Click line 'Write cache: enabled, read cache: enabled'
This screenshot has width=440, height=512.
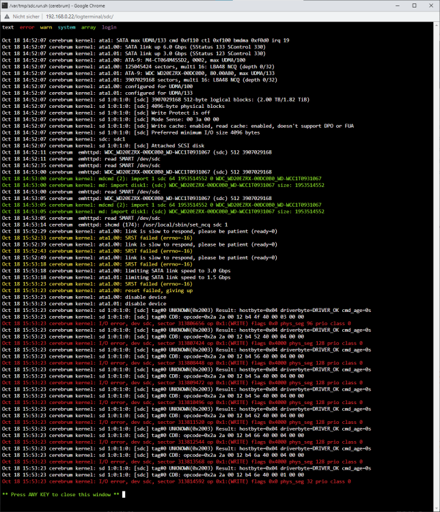(x=178, y=126)
